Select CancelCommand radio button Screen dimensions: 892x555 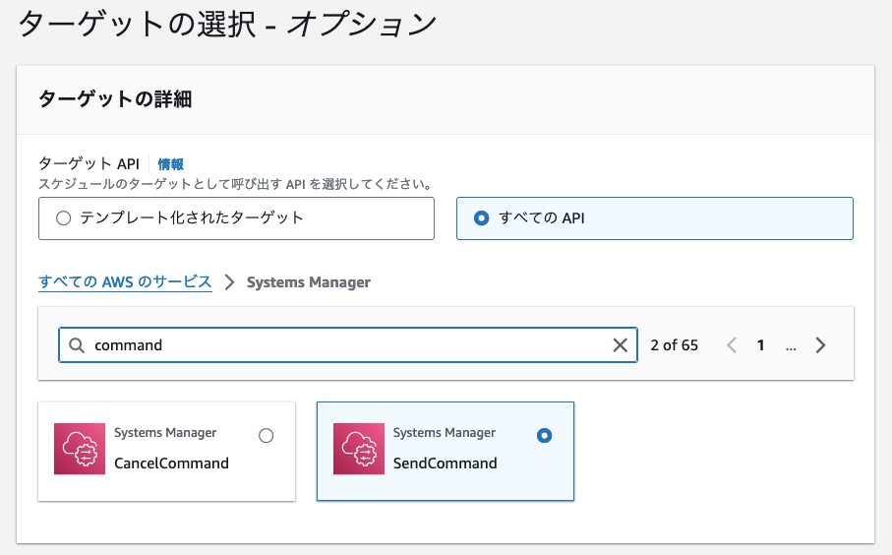pos(266,436)
